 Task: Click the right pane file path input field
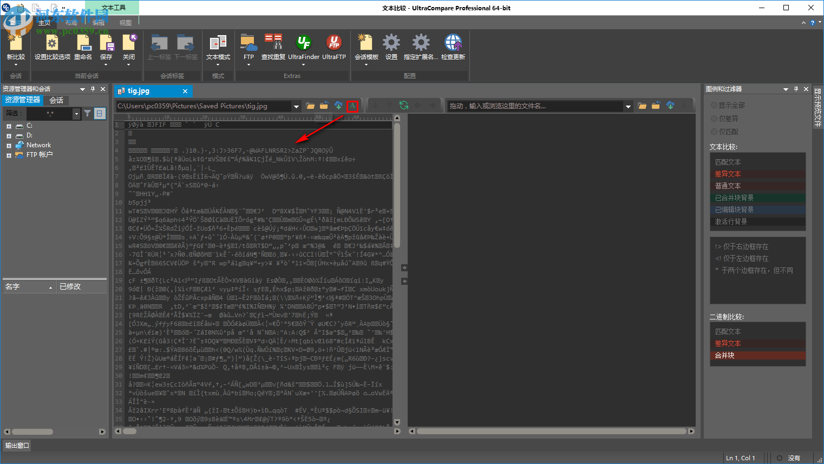(x=534, y=106)
